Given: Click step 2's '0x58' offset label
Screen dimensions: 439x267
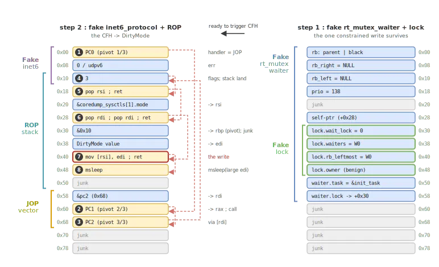Looking at the screenshot, I should pos(63,196).
